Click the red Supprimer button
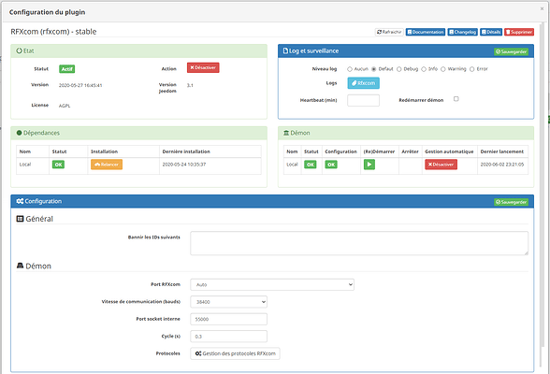This screenshot has width=550, height=374. point(519,32)
